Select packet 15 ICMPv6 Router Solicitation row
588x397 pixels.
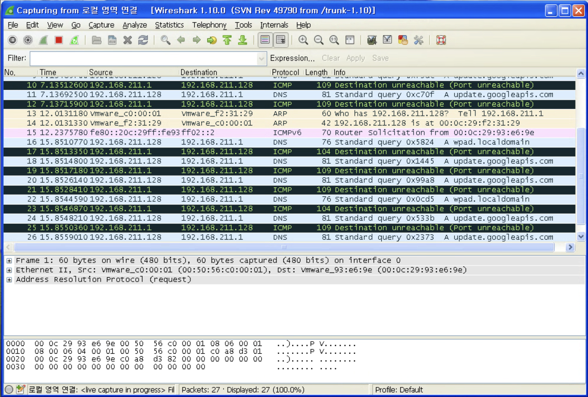[289, 132]
